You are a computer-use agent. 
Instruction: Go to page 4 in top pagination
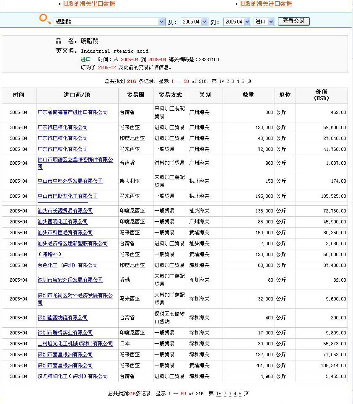point(238,81)
